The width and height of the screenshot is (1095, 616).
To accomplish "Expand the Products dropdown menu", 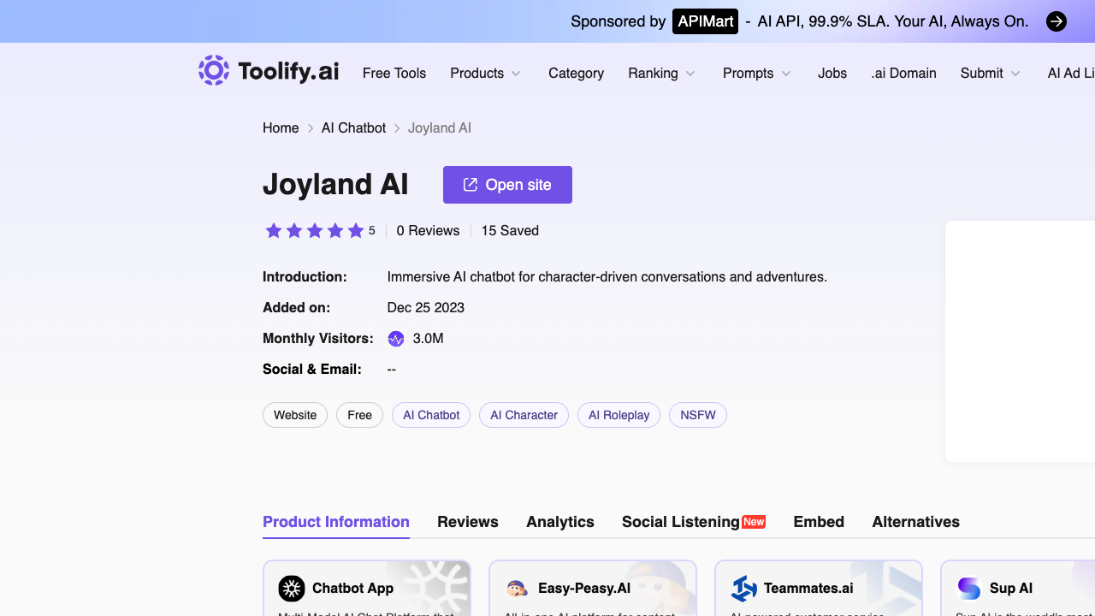I will click(485, 74).
